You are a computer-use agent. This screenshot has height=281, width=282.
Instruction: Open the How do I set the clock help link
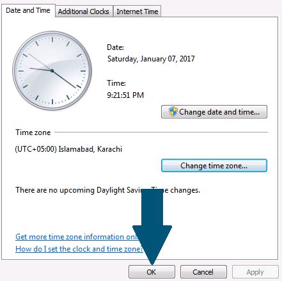pos(79,249)
